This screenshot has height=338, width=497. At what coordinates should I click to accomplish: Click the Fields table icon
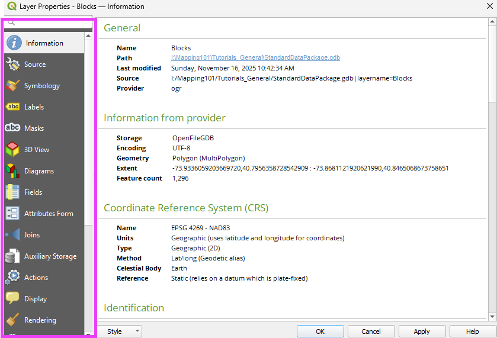[x=12, y=192]
